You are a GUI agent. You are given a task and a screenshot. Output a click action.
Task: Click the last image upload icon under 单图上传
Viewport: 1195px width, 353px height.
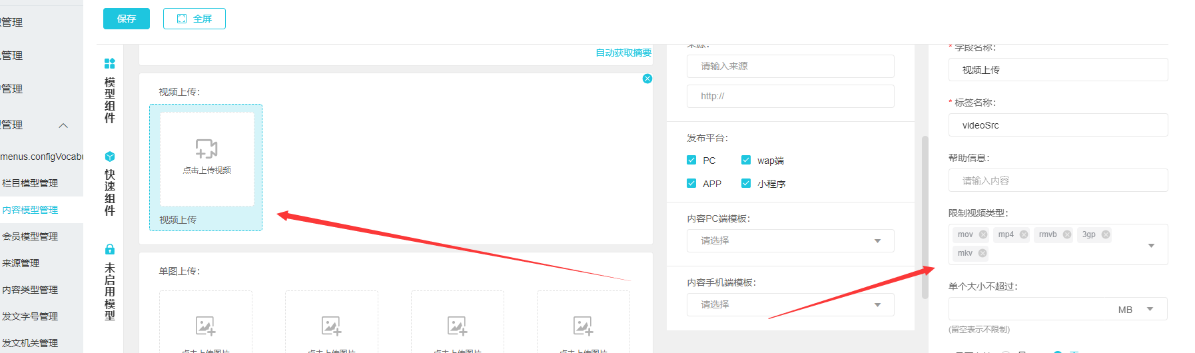click(583, 326)
